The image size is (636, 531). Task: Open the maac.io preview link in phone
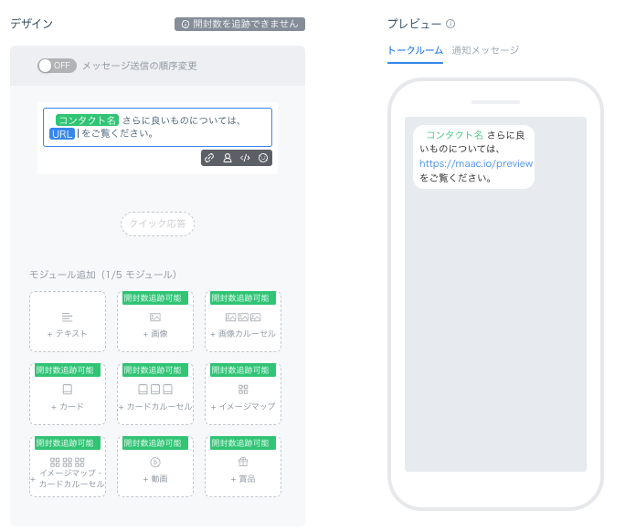pos(476,163)
